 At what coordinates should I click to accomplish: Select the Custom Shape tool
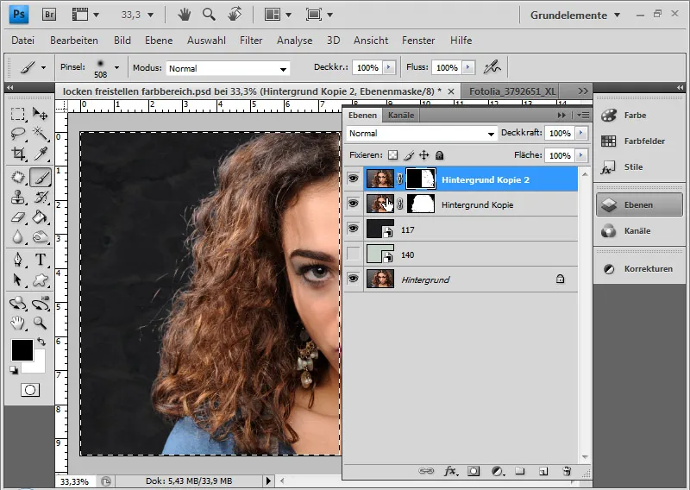[x=40, y=280]
